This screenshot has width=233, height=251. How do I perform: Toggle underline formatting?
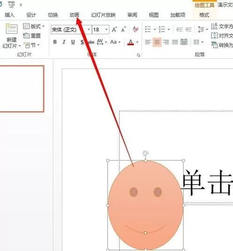pos(73,42)
